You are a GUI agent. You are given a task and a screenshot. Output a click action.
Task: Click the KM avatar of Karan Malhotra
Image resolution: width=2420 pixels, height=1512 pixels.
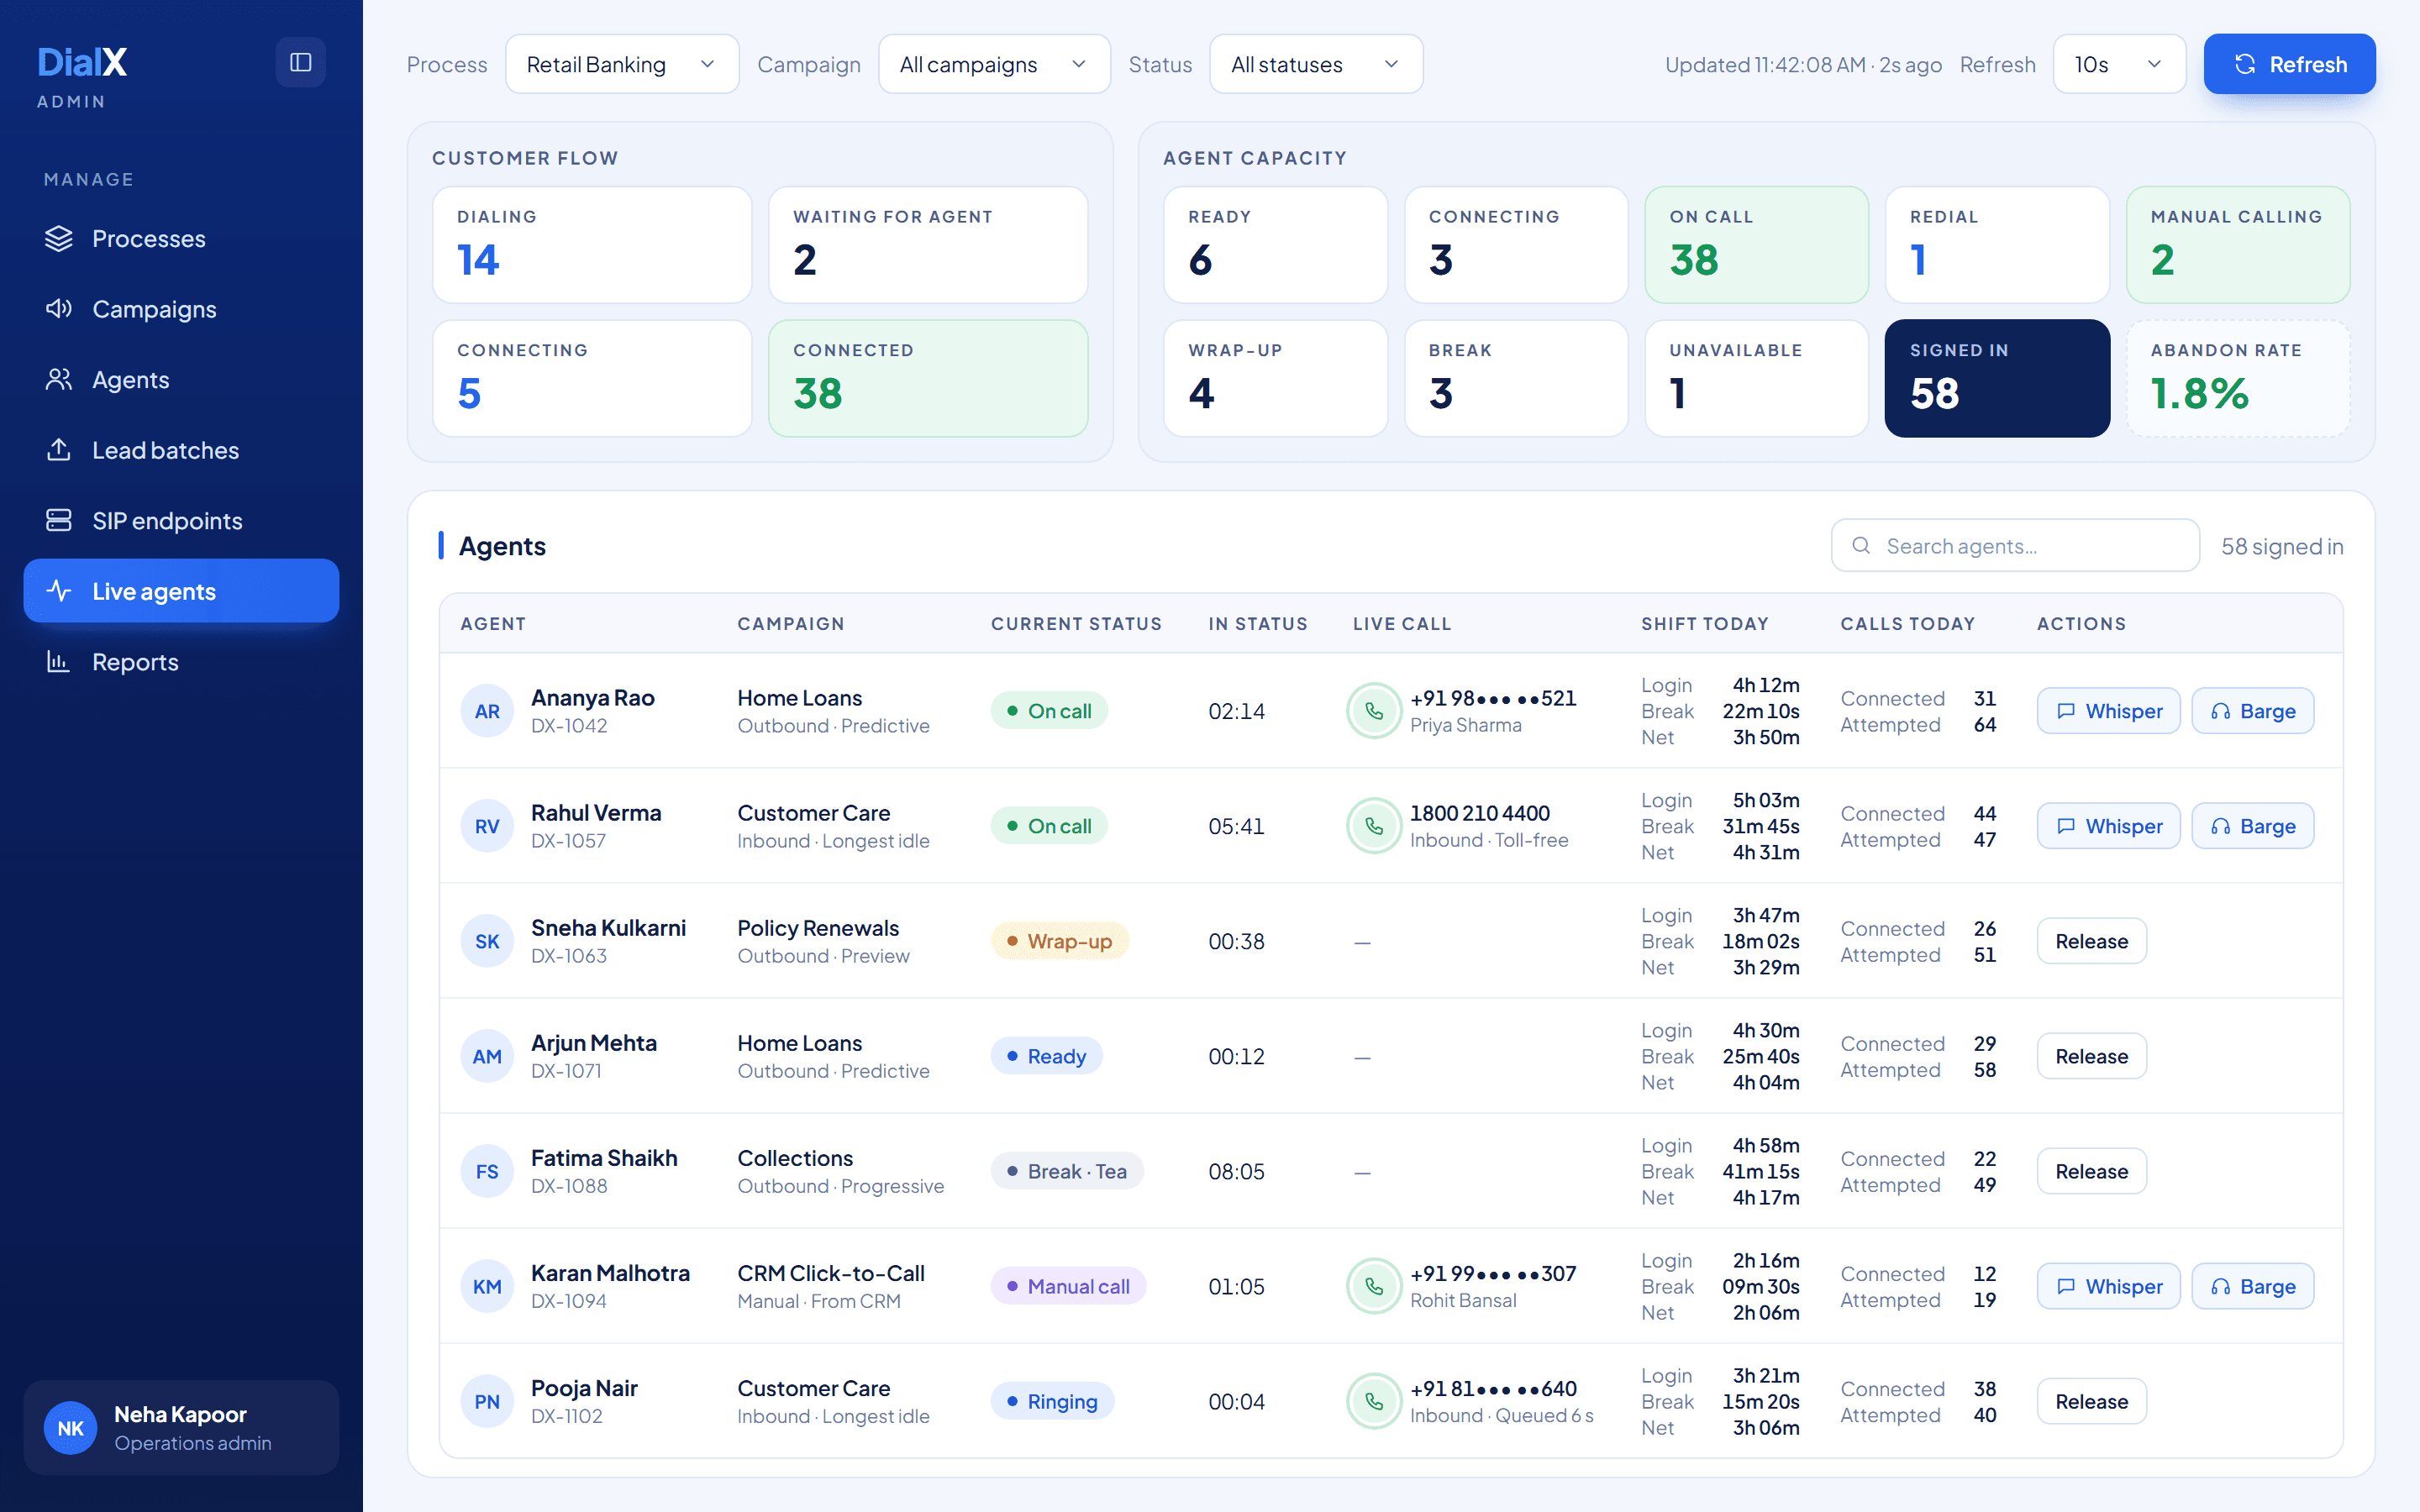pyautogui.click(x=487, y=1286)
